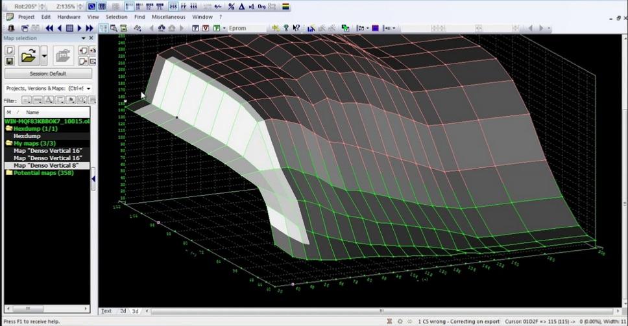Viewport: 628px width, 326px height.
Task: Click the green checksum blocks toolbar icon
Action: (x=345, y=28)
